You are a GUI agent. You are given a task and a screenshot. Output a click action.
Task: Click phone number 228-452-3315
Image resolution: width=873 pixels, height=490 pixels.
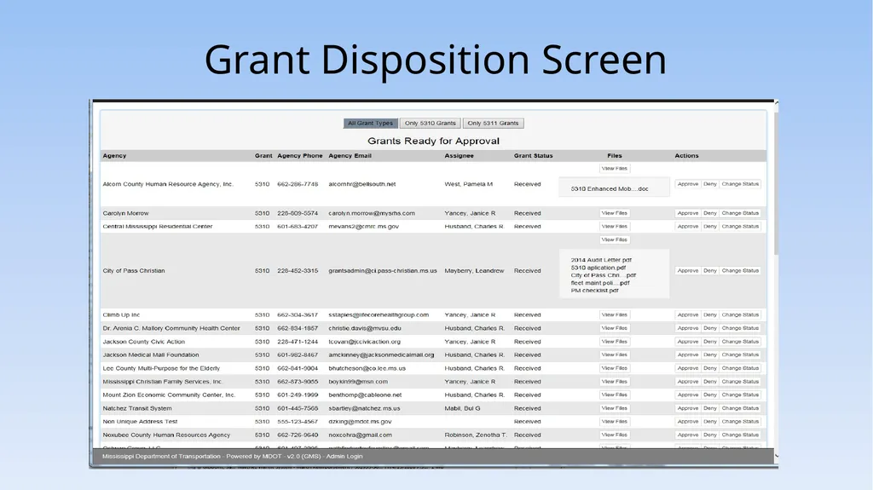[x=298, y=271]
